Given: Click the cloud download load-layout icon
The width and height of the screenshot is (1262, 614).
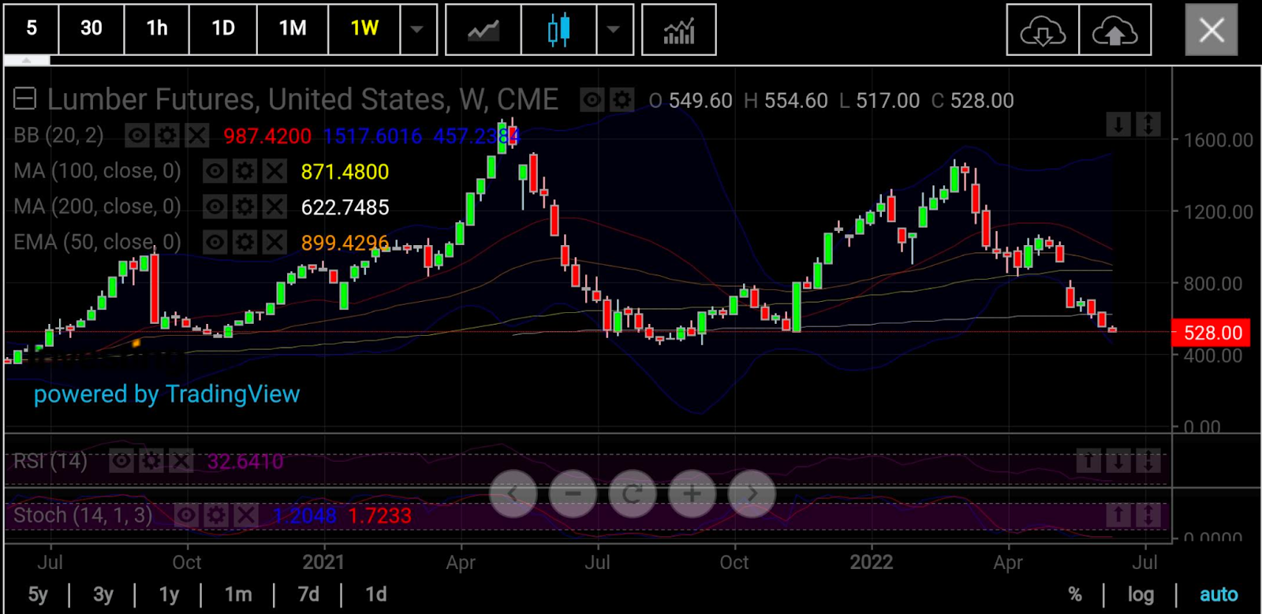Looking at the screenshot, I should [1043, 30].
